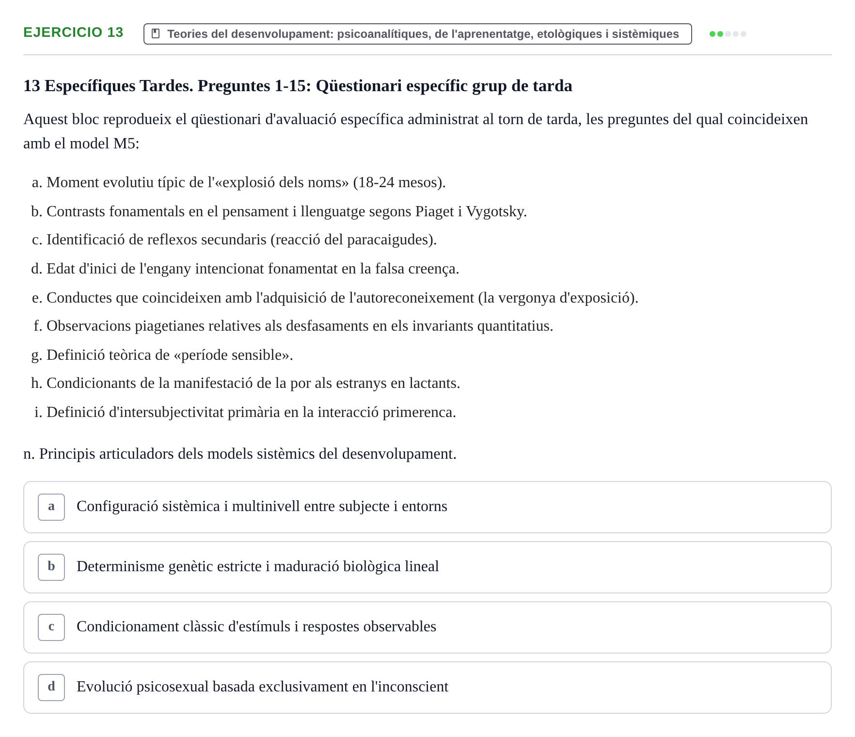Click question 'n. Principis articuladors dels models sistèmics'

(x=240, y=454)
